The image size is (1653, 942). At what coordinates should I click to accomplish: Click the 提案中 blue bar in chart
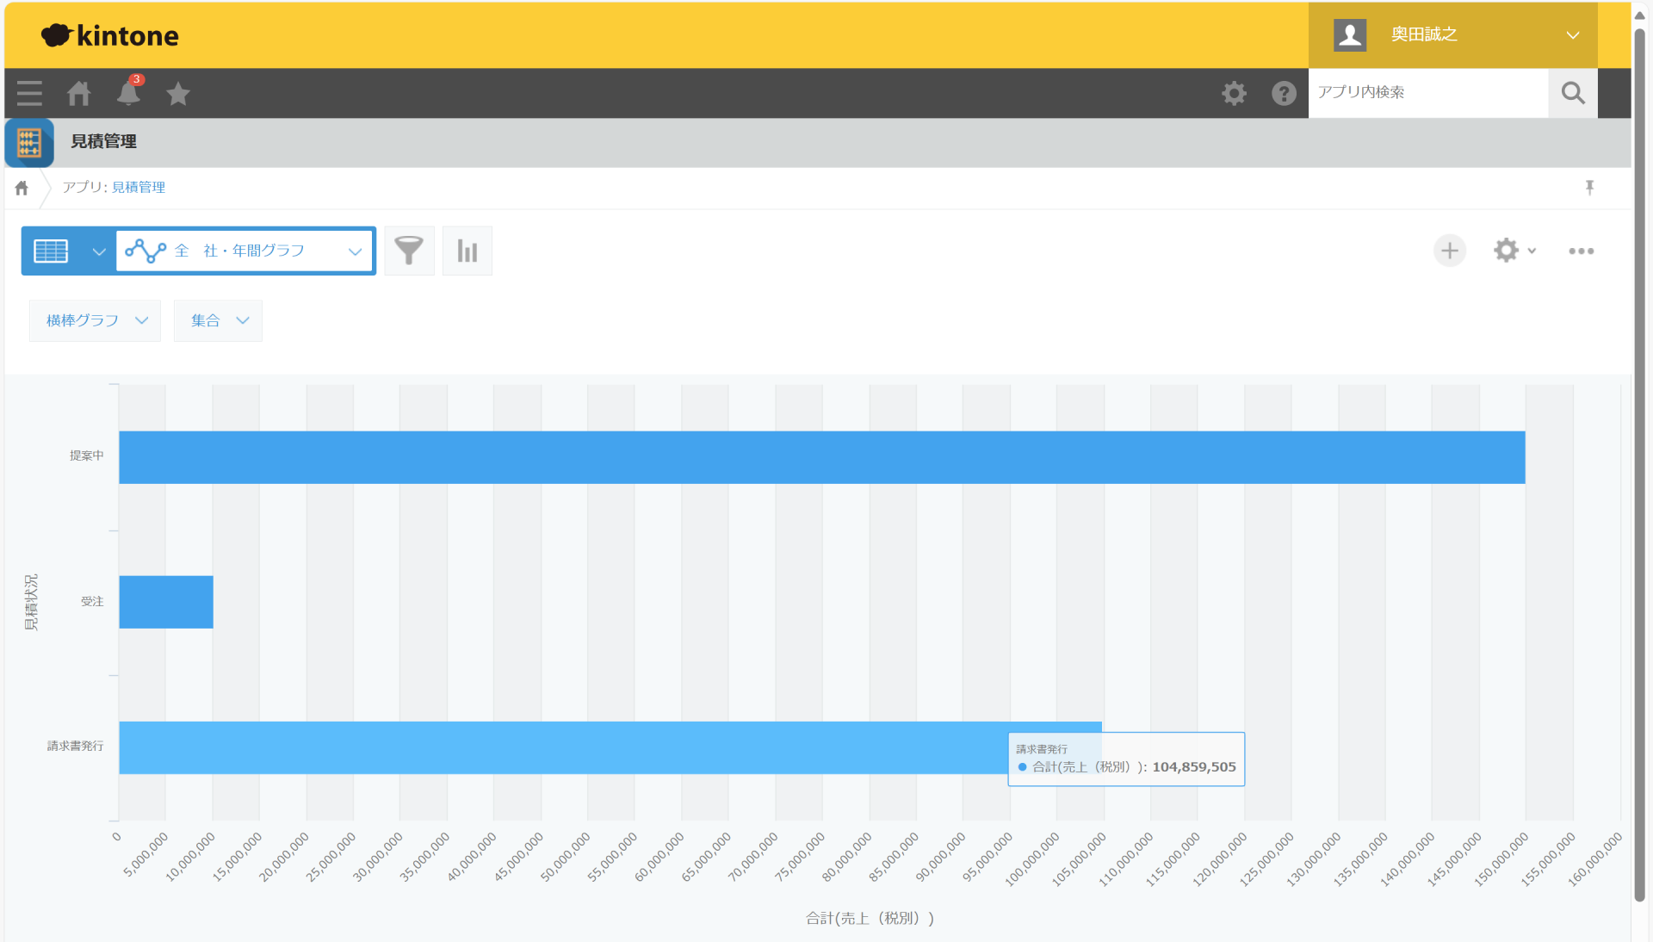(x=821, y=457)
